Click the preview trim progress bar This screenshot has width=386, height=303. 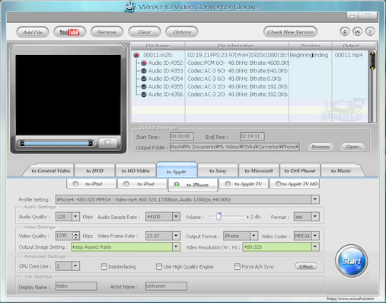tap(56, 143)
